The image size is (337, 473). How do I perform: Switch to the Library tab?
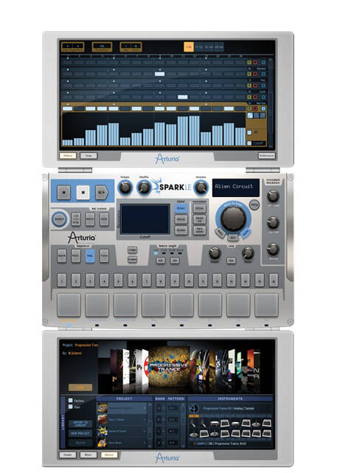point(109,455)
